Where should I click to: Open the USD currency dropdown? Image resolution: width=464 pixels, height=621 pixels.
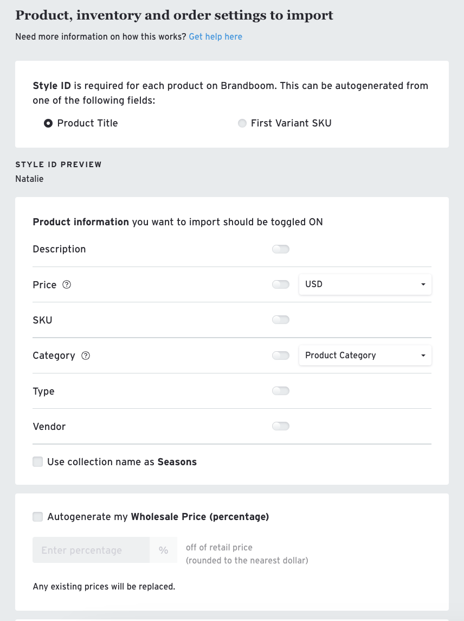[365, 284]
